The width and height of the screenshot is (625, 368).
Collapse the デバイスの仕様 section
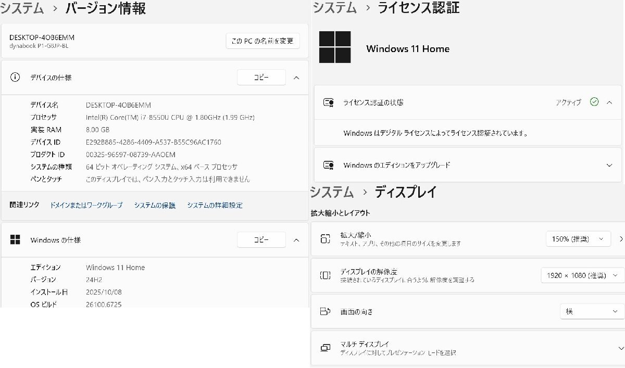click(x=296, y=77)
